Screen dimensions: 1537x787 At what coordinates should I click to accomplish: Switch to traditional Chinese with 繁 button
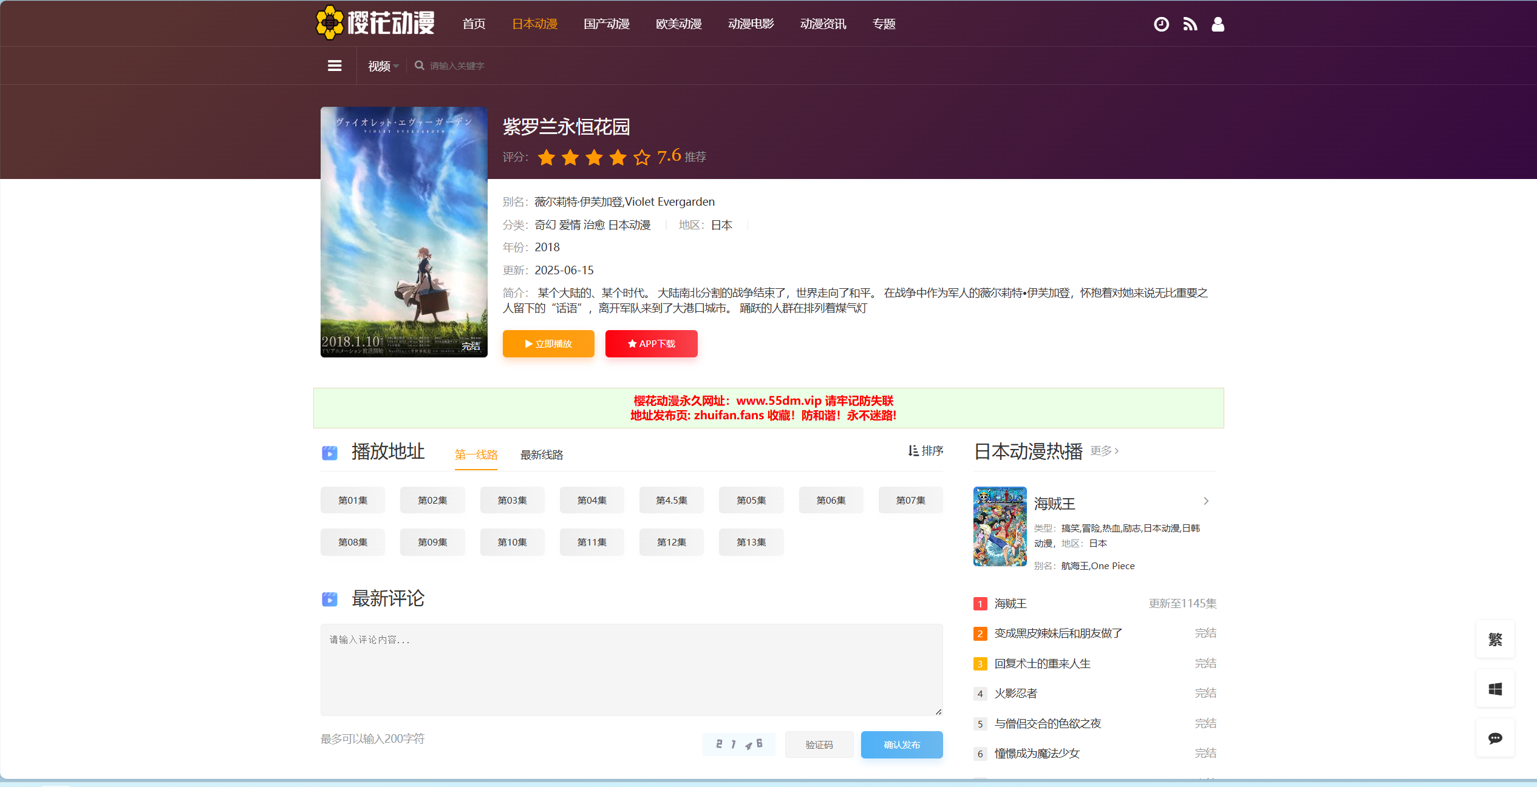1494,639
